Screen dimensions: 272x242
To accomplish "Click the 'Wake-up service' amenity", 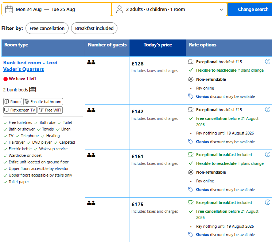I will point(53,149).
